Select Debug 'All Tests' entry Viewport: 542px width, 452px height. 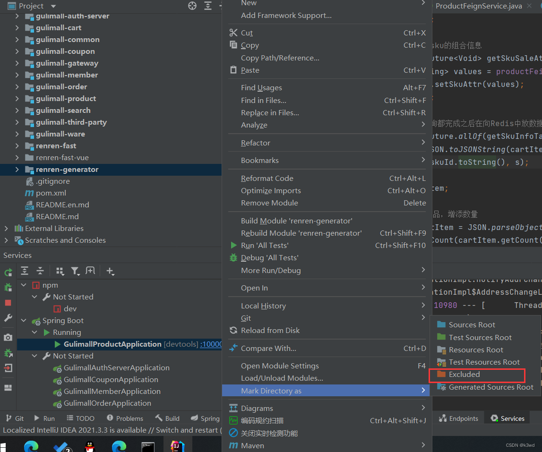327,258
